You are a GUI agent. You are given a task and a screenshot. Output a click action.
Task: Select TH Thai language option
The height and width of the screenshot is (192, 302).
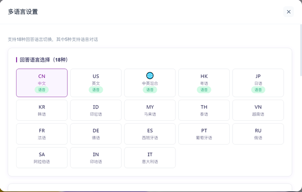click(204, 110)
